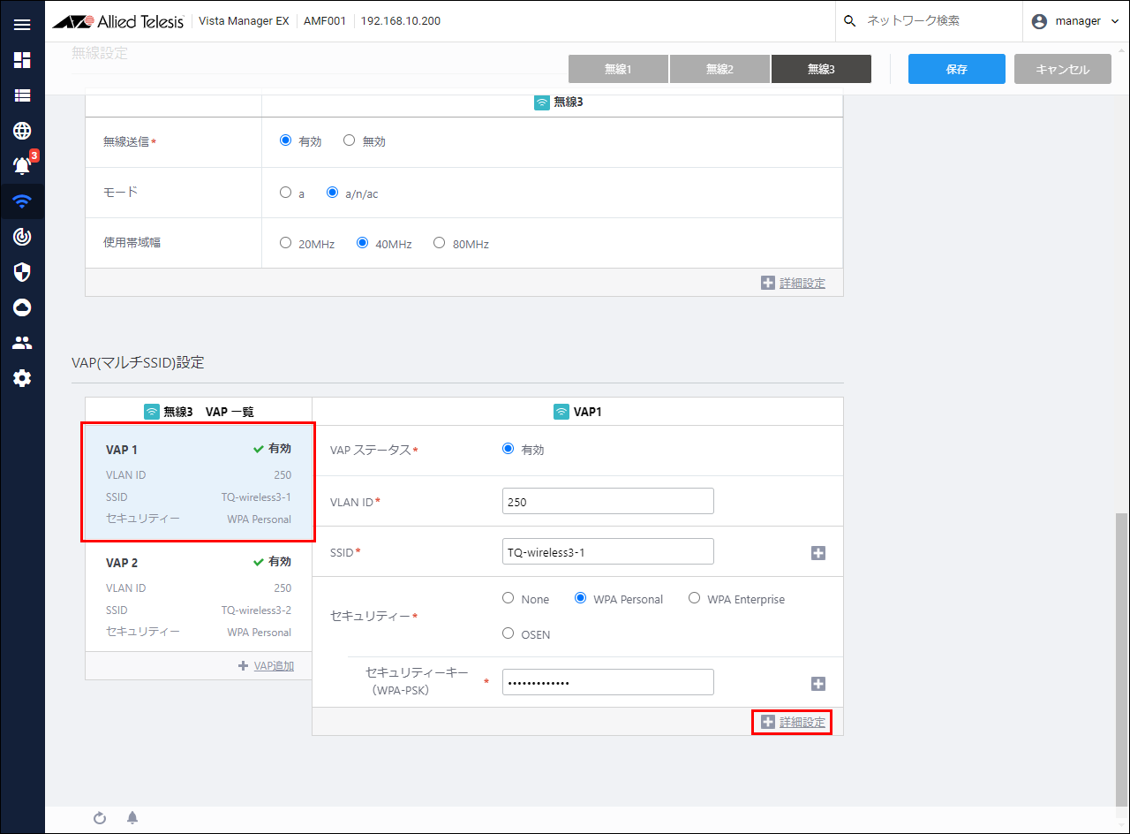
Task: Select the 80MHz bandwidth option
Action: [x=439, y=244]
